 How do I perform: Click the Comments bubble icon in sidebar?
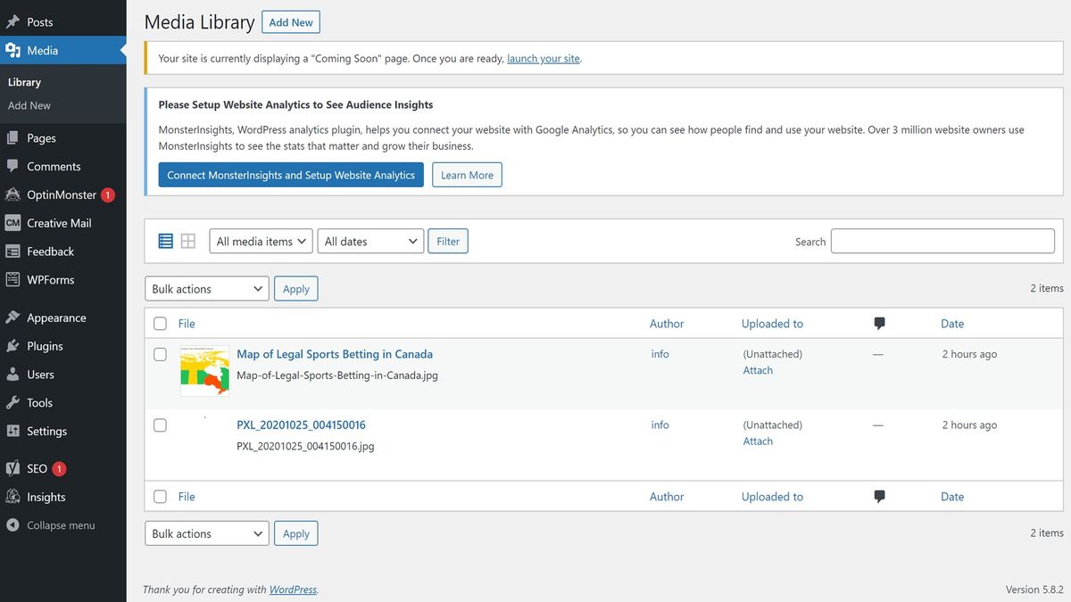pyautogui.click(x=12, y=166)
